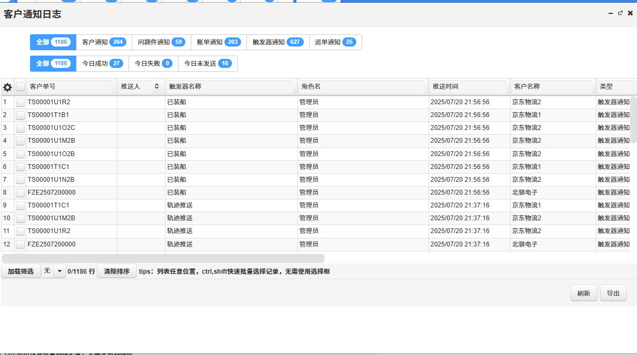
Task: Tick checkbox of row 5 TS00001U1O2B
Action: tap(20, 154)
